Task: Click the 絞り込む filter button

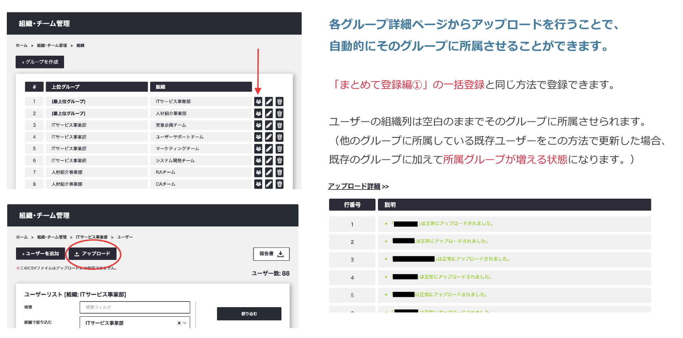Action: click(249, 314)
